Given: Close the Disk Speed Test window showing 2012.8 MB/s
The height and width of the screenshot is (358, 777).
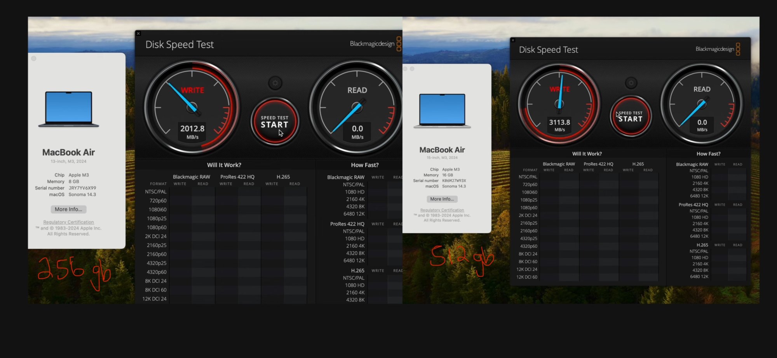Looking at the screenshot, I should (138, 34).
